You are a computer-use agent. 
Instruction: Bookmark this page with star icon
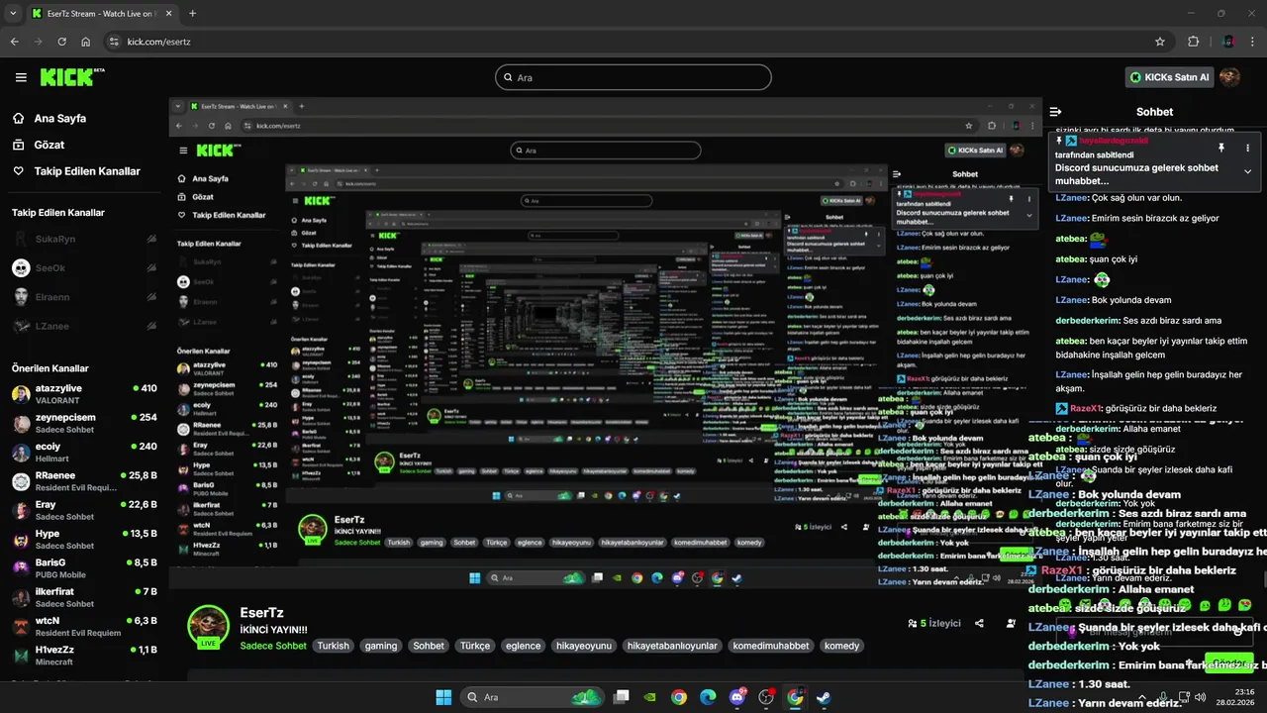coord(1160,42)
